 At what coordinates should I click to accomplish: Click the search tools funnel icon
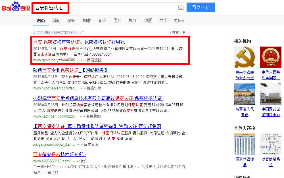tap(170, 32)
